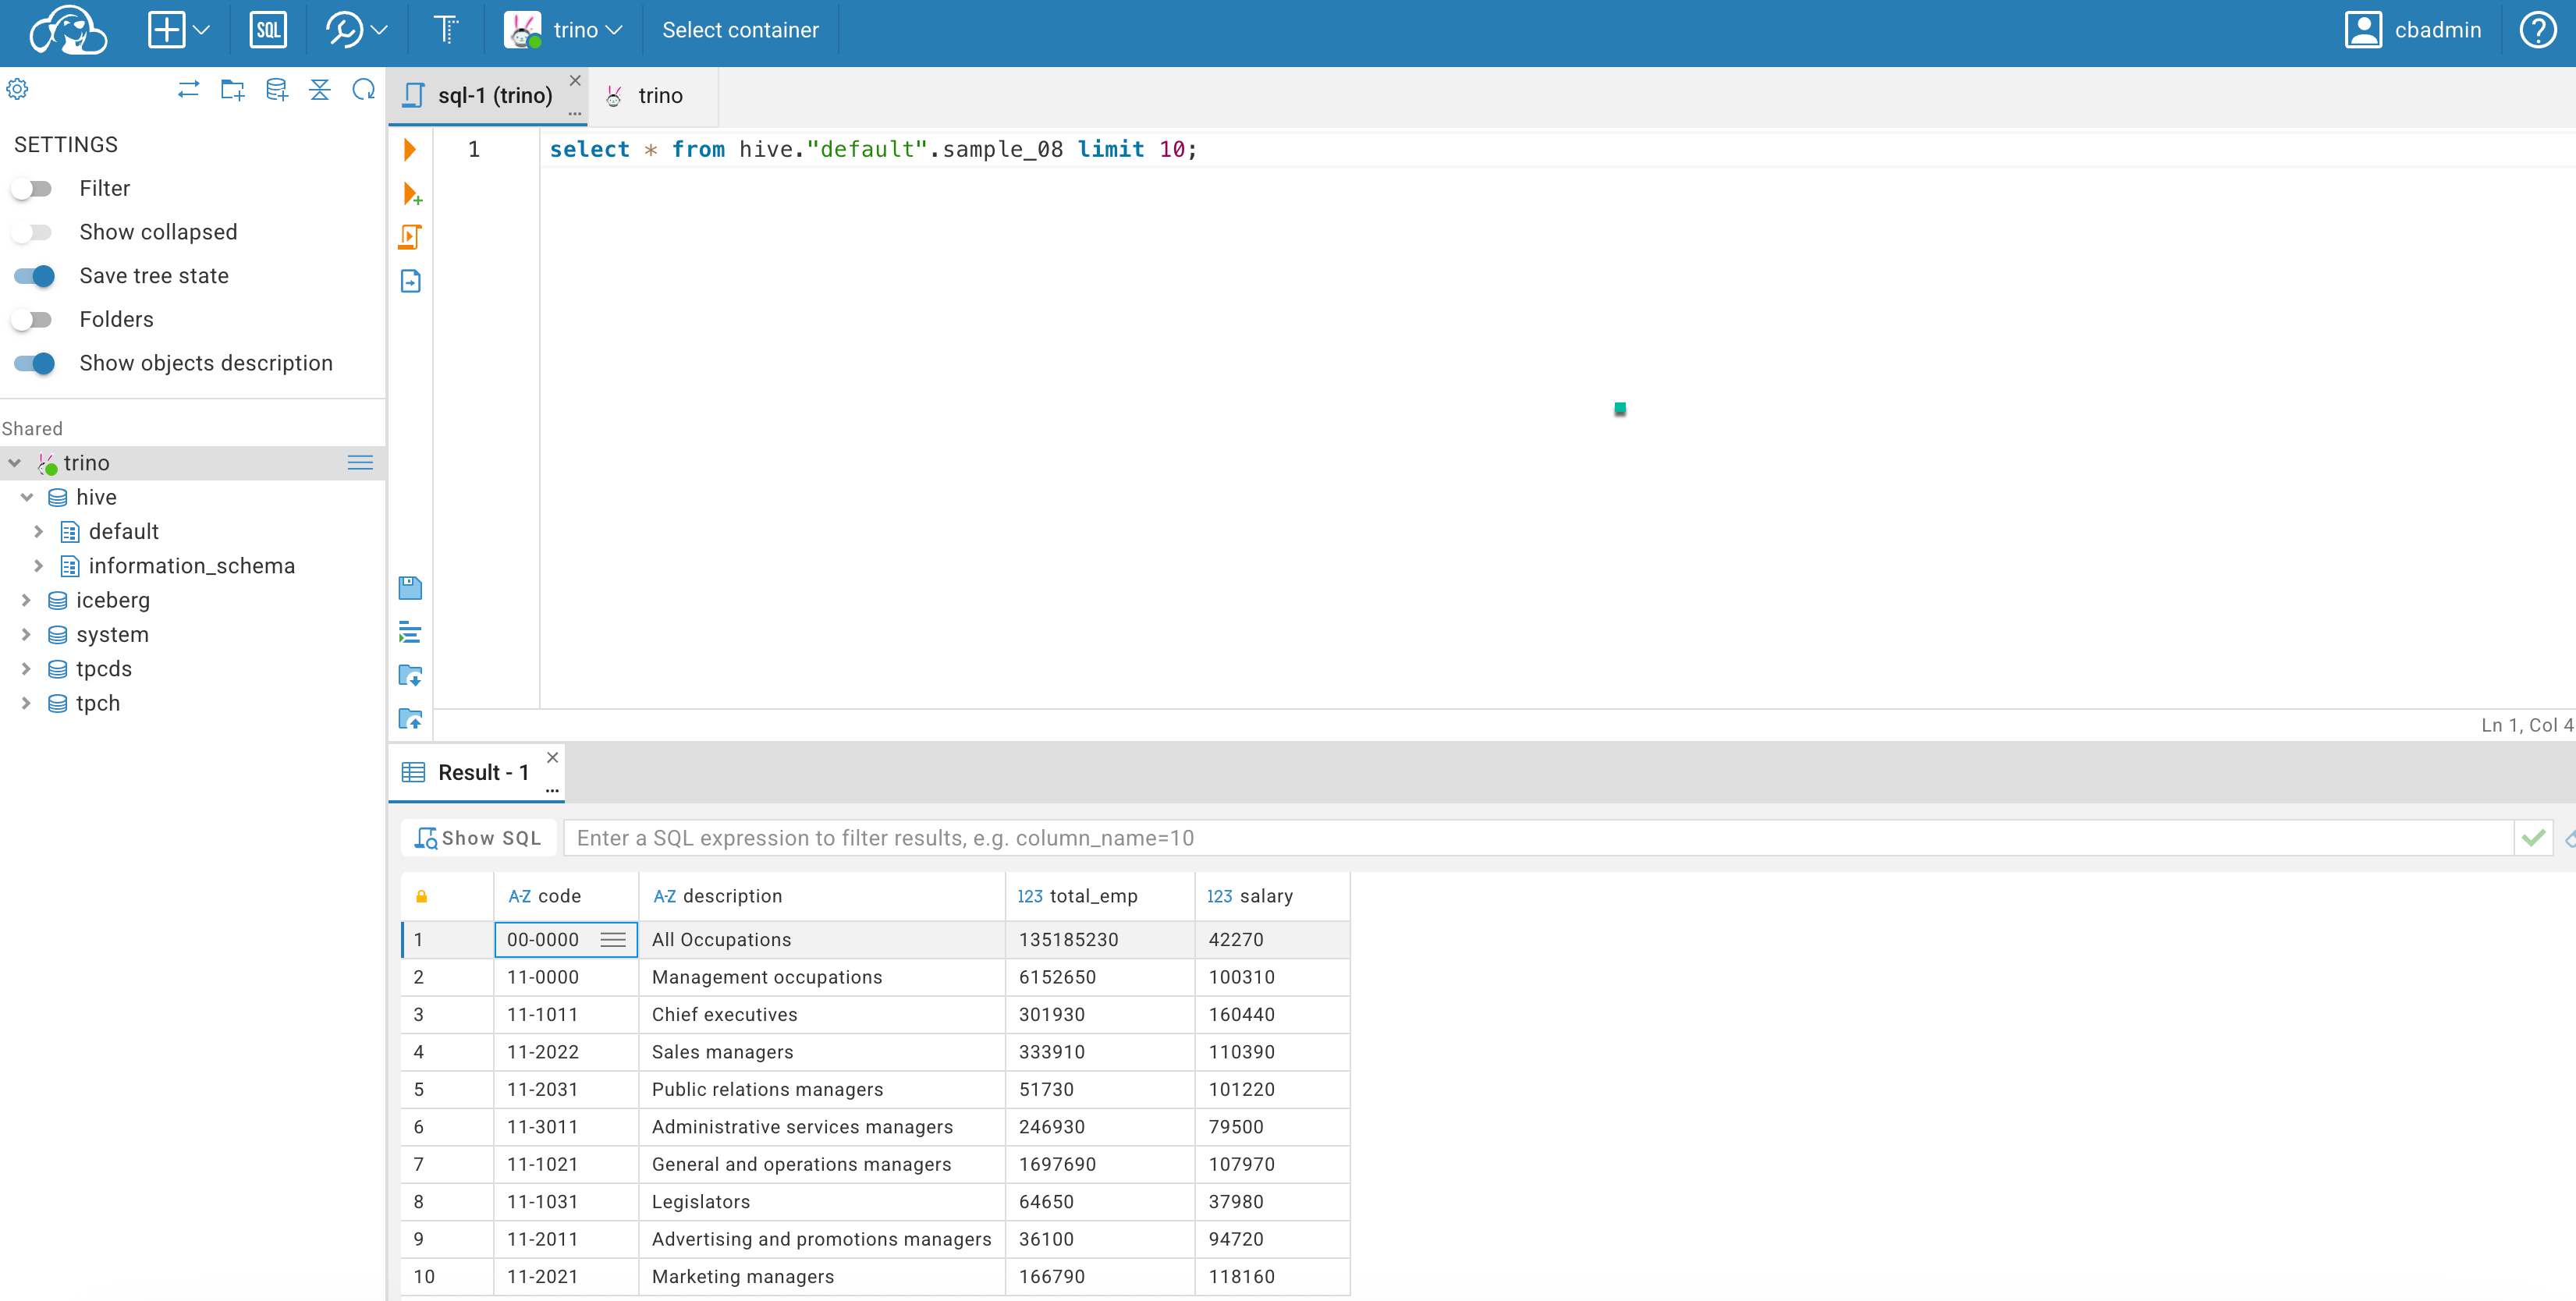The width and height of the screenshot is (2576, 1301).
Task: Click the settings gear icon in navigator
Action: (18, 90)
